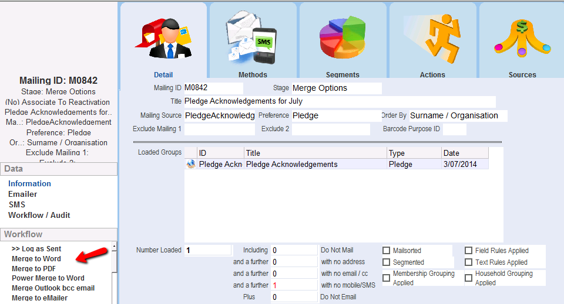Viewport: 564px width, 304px height.
Task: Tick the Household Grouping Applied checkbox
Action: [468, 278]
